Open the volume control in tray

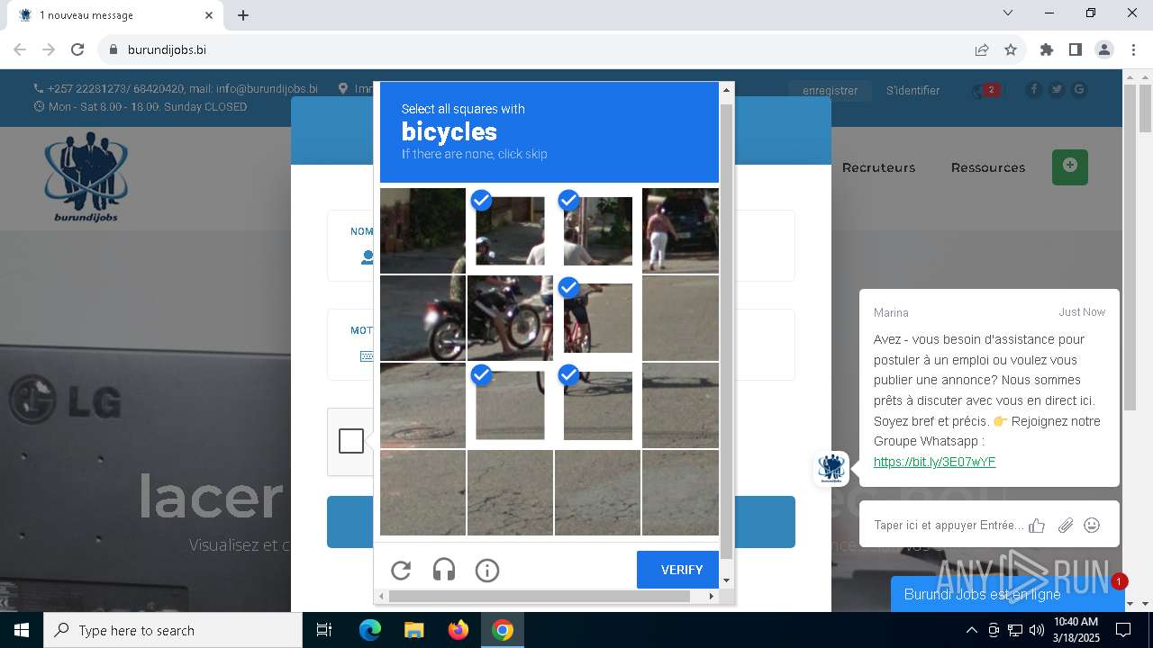tap(1037, 630)
